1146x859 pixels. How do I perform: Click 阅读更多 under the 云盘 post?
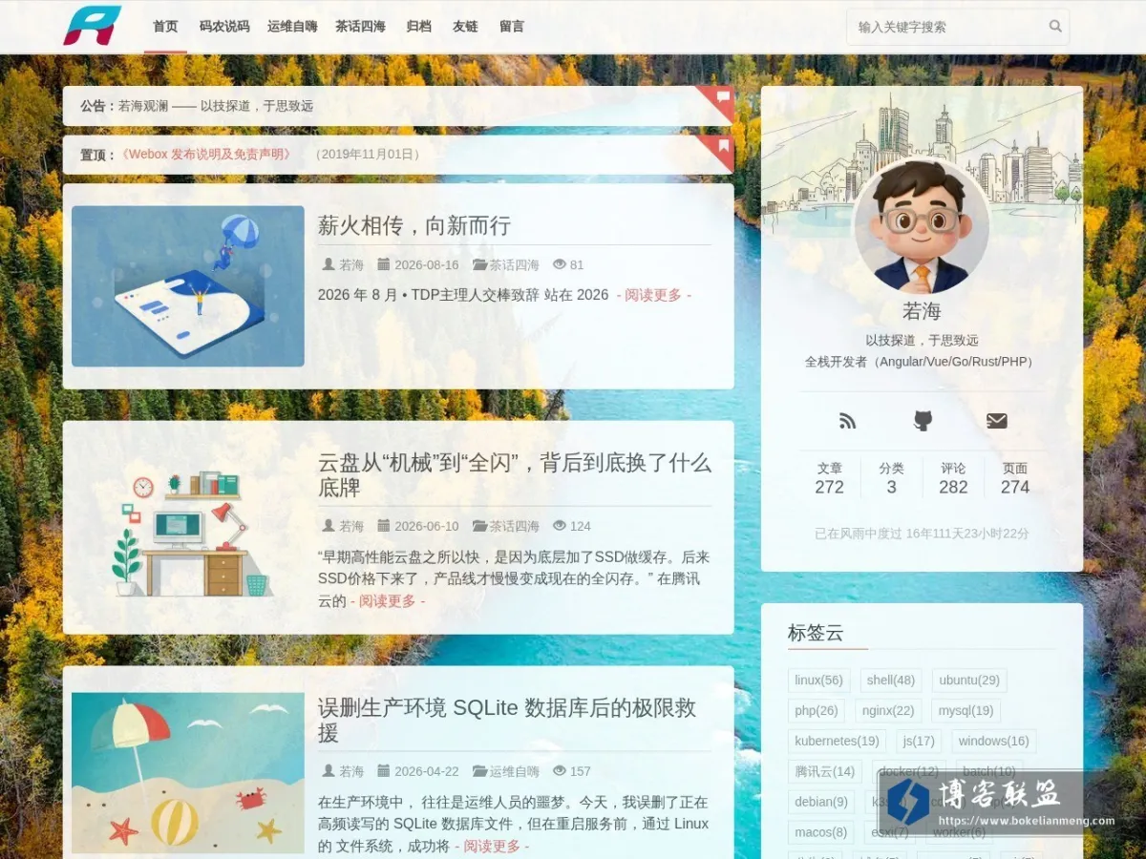pos(388,601)
